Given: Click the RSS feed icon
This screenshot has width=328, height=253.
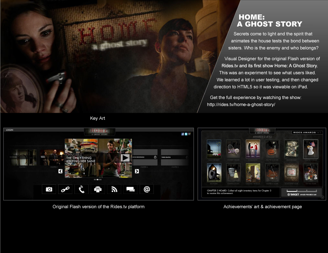Looking at the screenshot, I should pos(114,189).
